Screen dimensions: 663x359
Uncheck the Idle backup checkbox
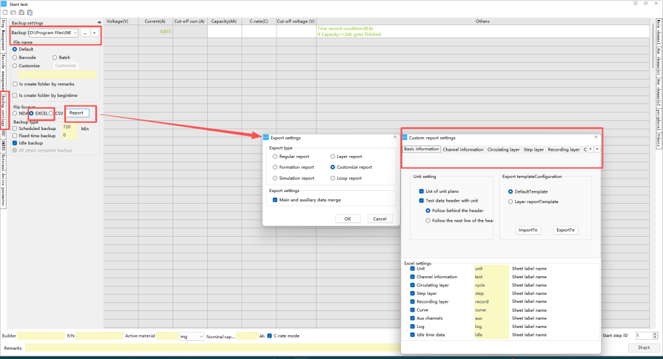click(15, 143)
